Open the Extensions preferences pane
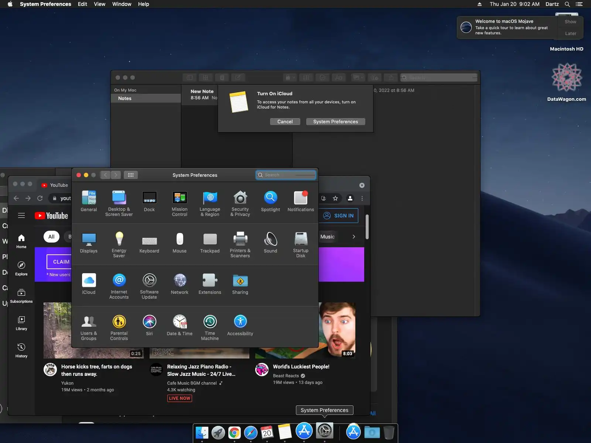The width and height of the screenshot is (591, 443). click(x=210, y=284)
